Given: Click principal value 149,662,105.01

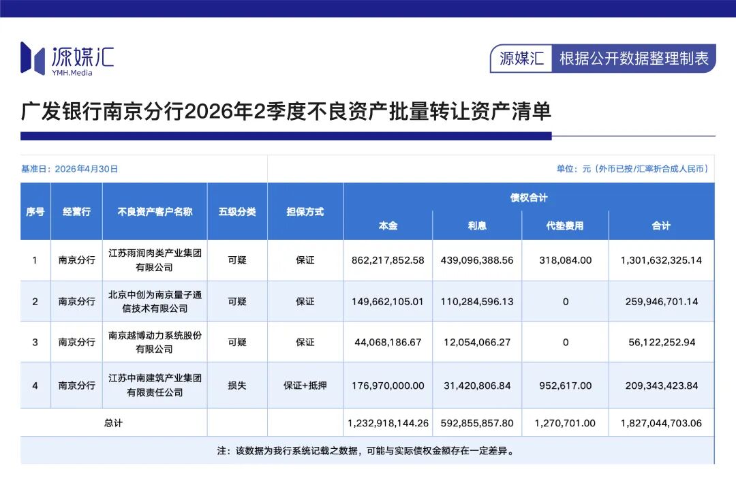Looking at the screenshot, I should pyautogui.click(x=388, y=302).
